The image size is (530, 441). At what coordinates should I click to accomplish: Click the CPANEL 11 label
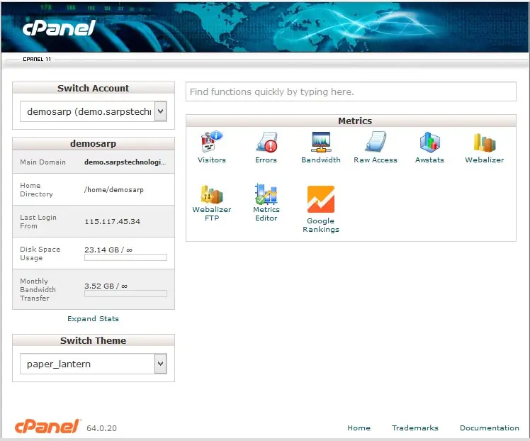(x=37, y=59)
